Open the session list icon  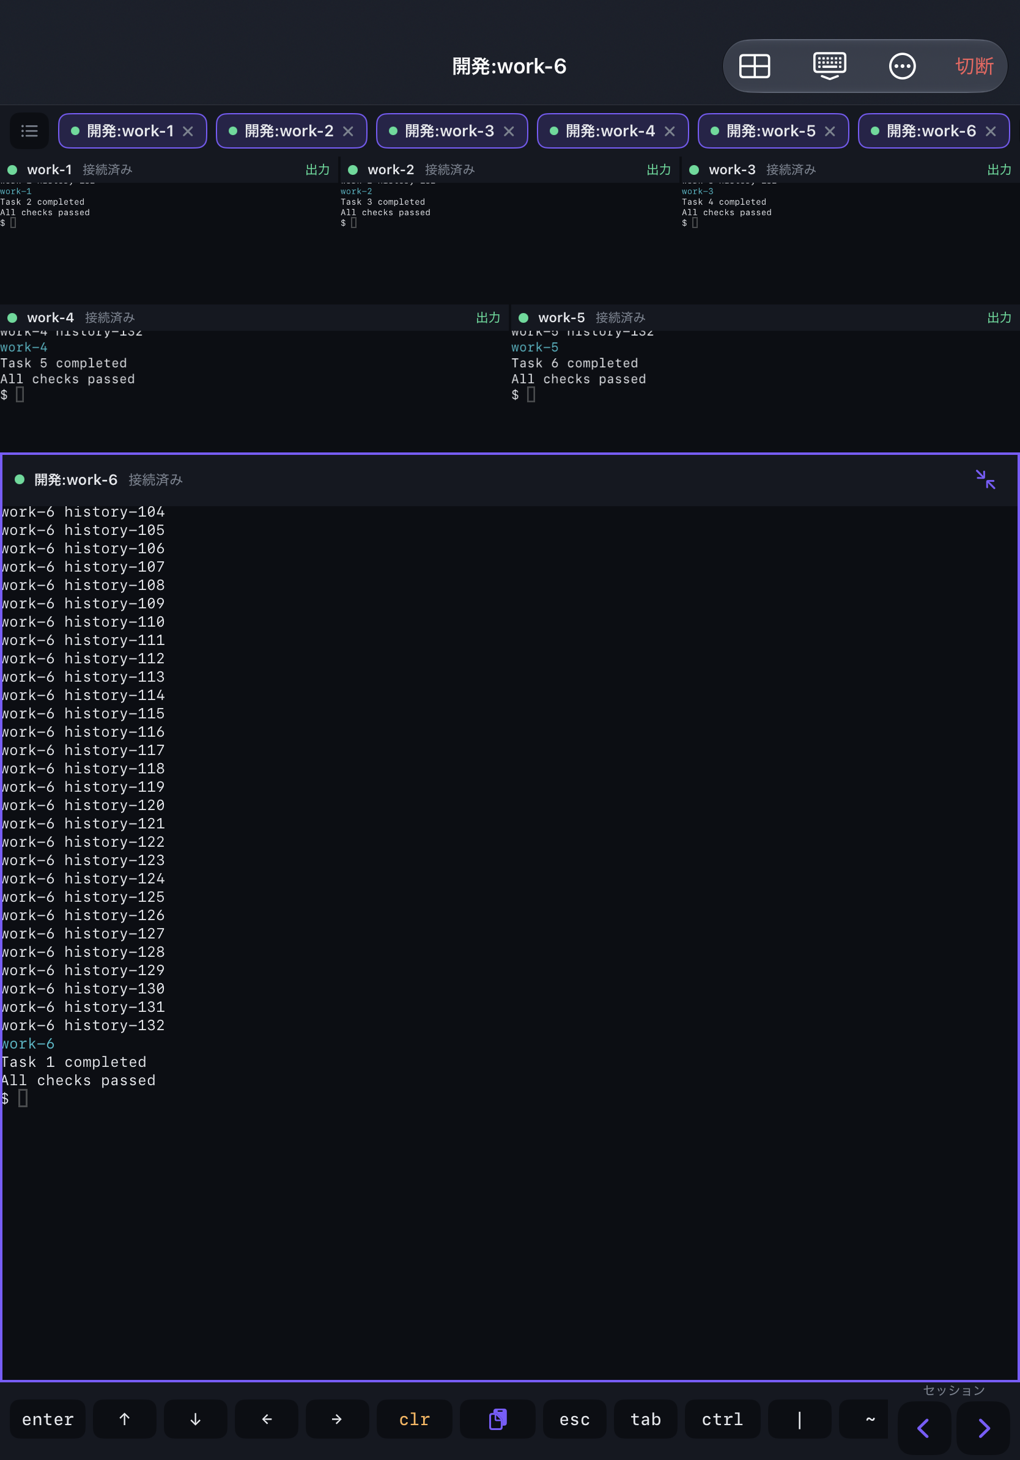click(x=29, y=131)
